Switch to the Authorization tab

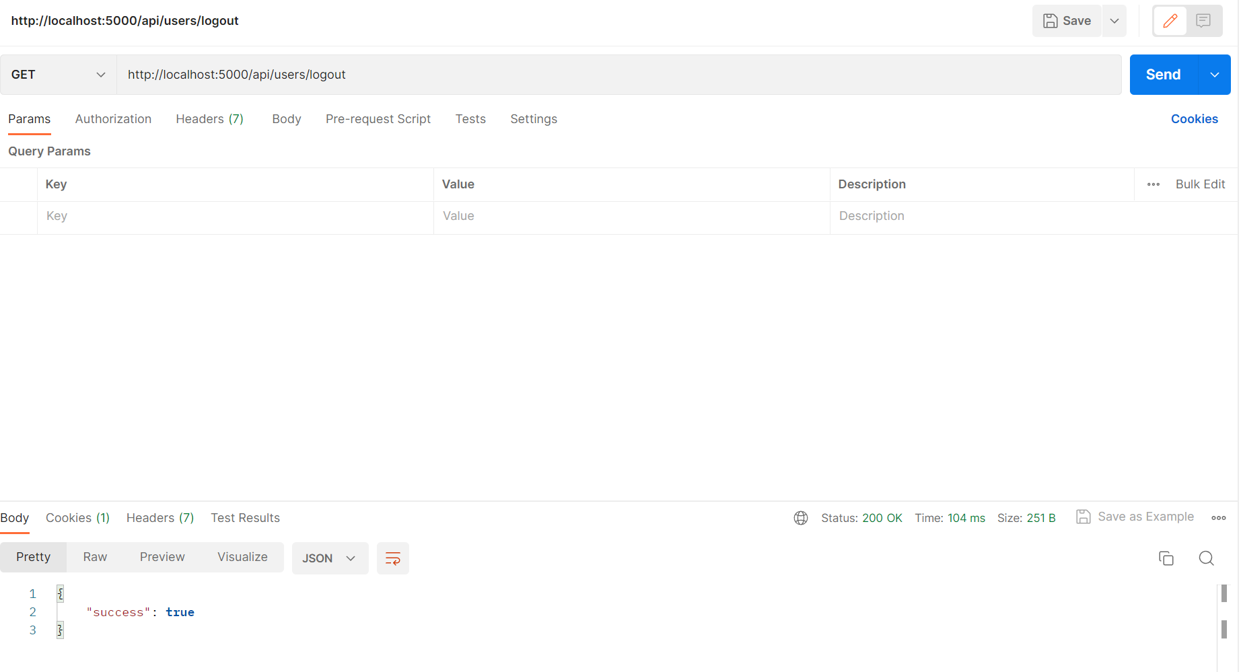point(113,119)
